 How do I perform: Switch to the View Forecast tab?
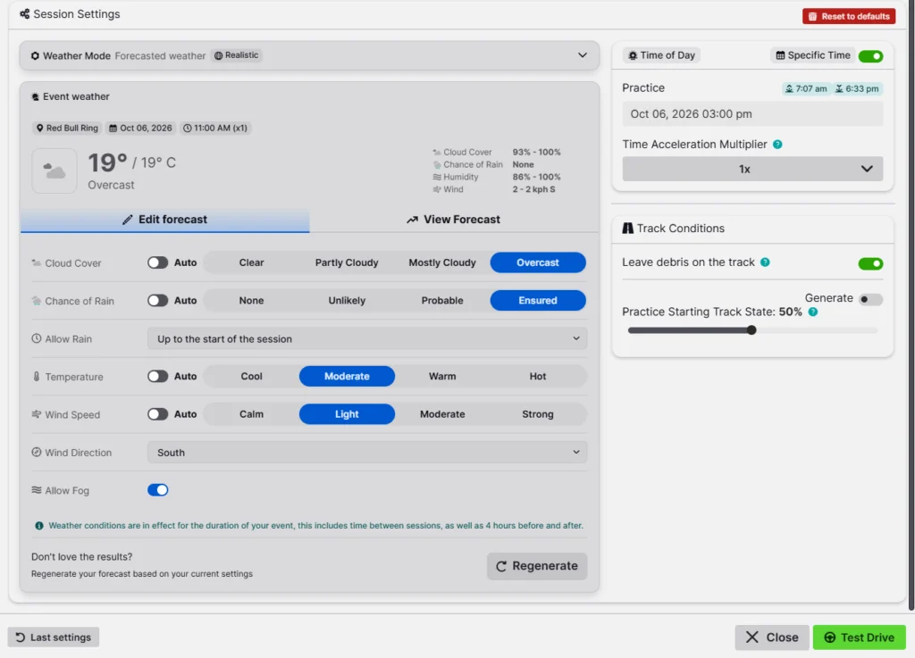453,220
